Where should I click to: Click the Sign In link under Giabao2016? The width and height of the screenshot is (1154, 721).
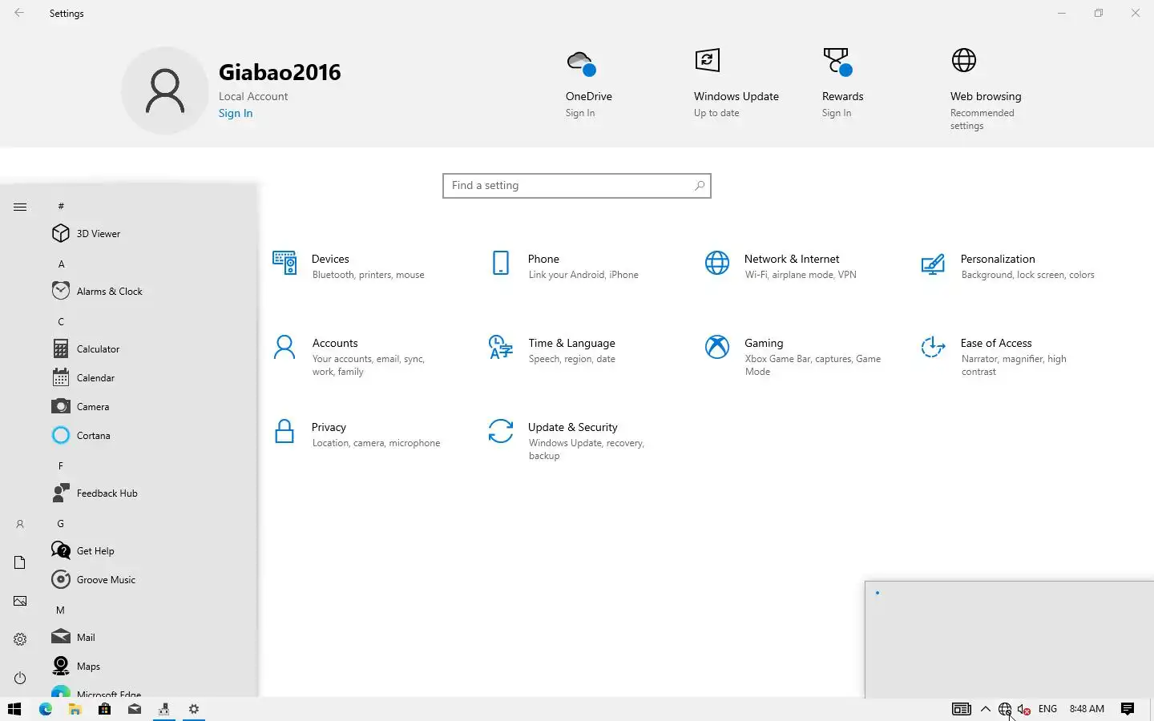coord(236,113)
